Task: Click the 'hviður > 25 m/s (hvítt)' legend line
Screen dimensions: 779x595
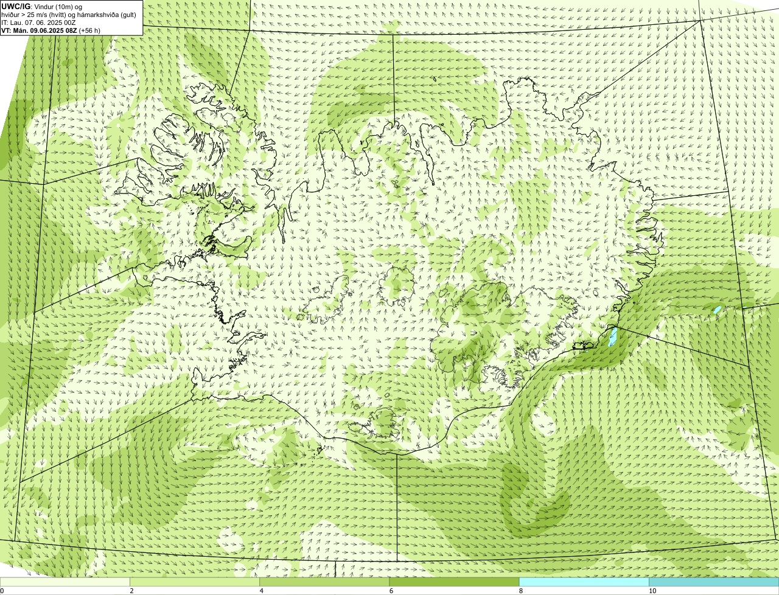Action: point(69,14)
